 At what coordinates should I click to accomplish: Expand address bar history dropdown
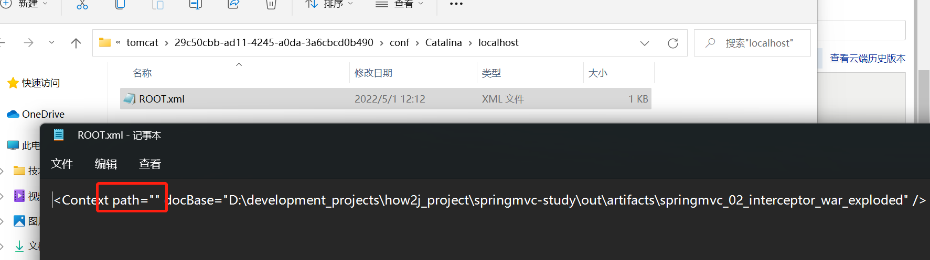pos(645,43)
